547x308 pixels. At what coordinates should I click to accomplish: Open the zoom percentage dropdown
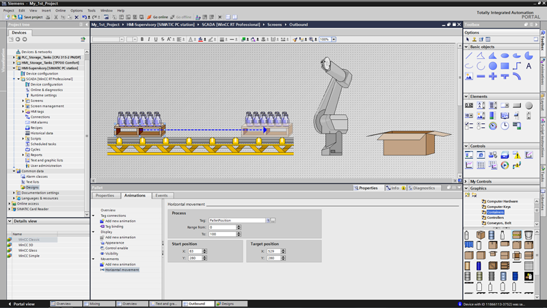(x=334, y=40)
